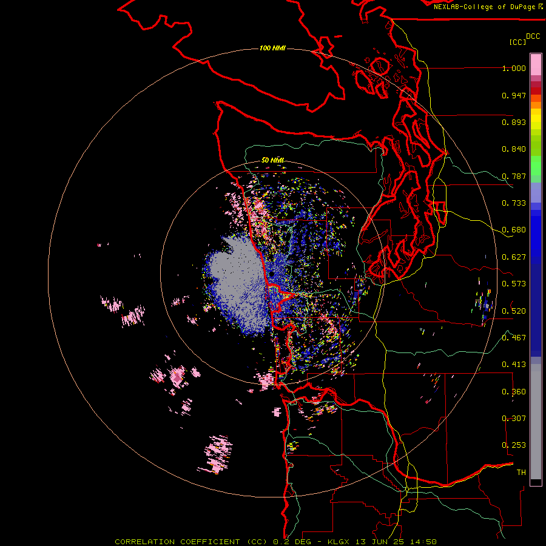Pick the red segment of the color bar
Screen dimensions: 546x546
536,91
